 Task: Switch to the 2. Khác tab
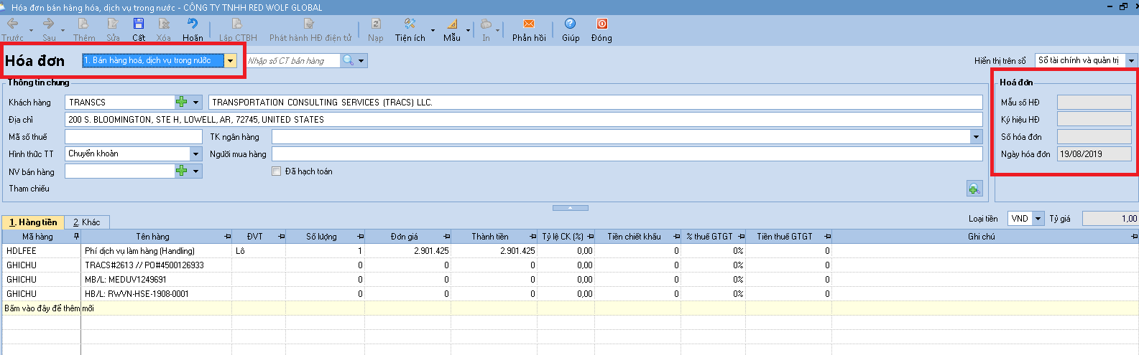[x=87, y=222]
